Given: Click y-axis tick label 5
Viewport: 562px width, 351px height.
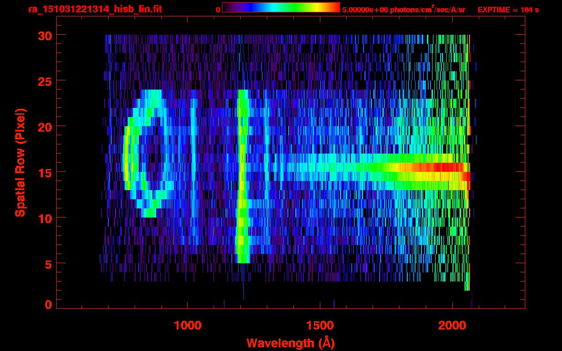Looking at the screenshot, I should pyautogui.click(x=48, y=264).
